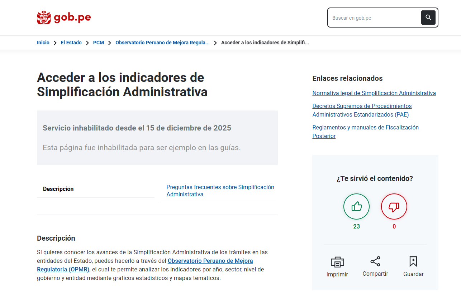Go to the Inicio breadcrumb
The image size is (461, 300).
43,43
